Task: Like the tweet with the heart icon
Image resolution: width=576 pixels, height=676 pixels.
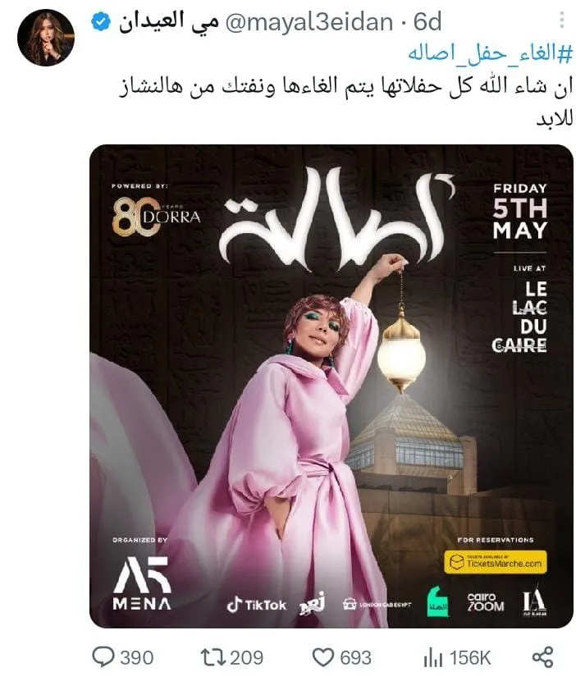Action: click(x=323, y=657)
